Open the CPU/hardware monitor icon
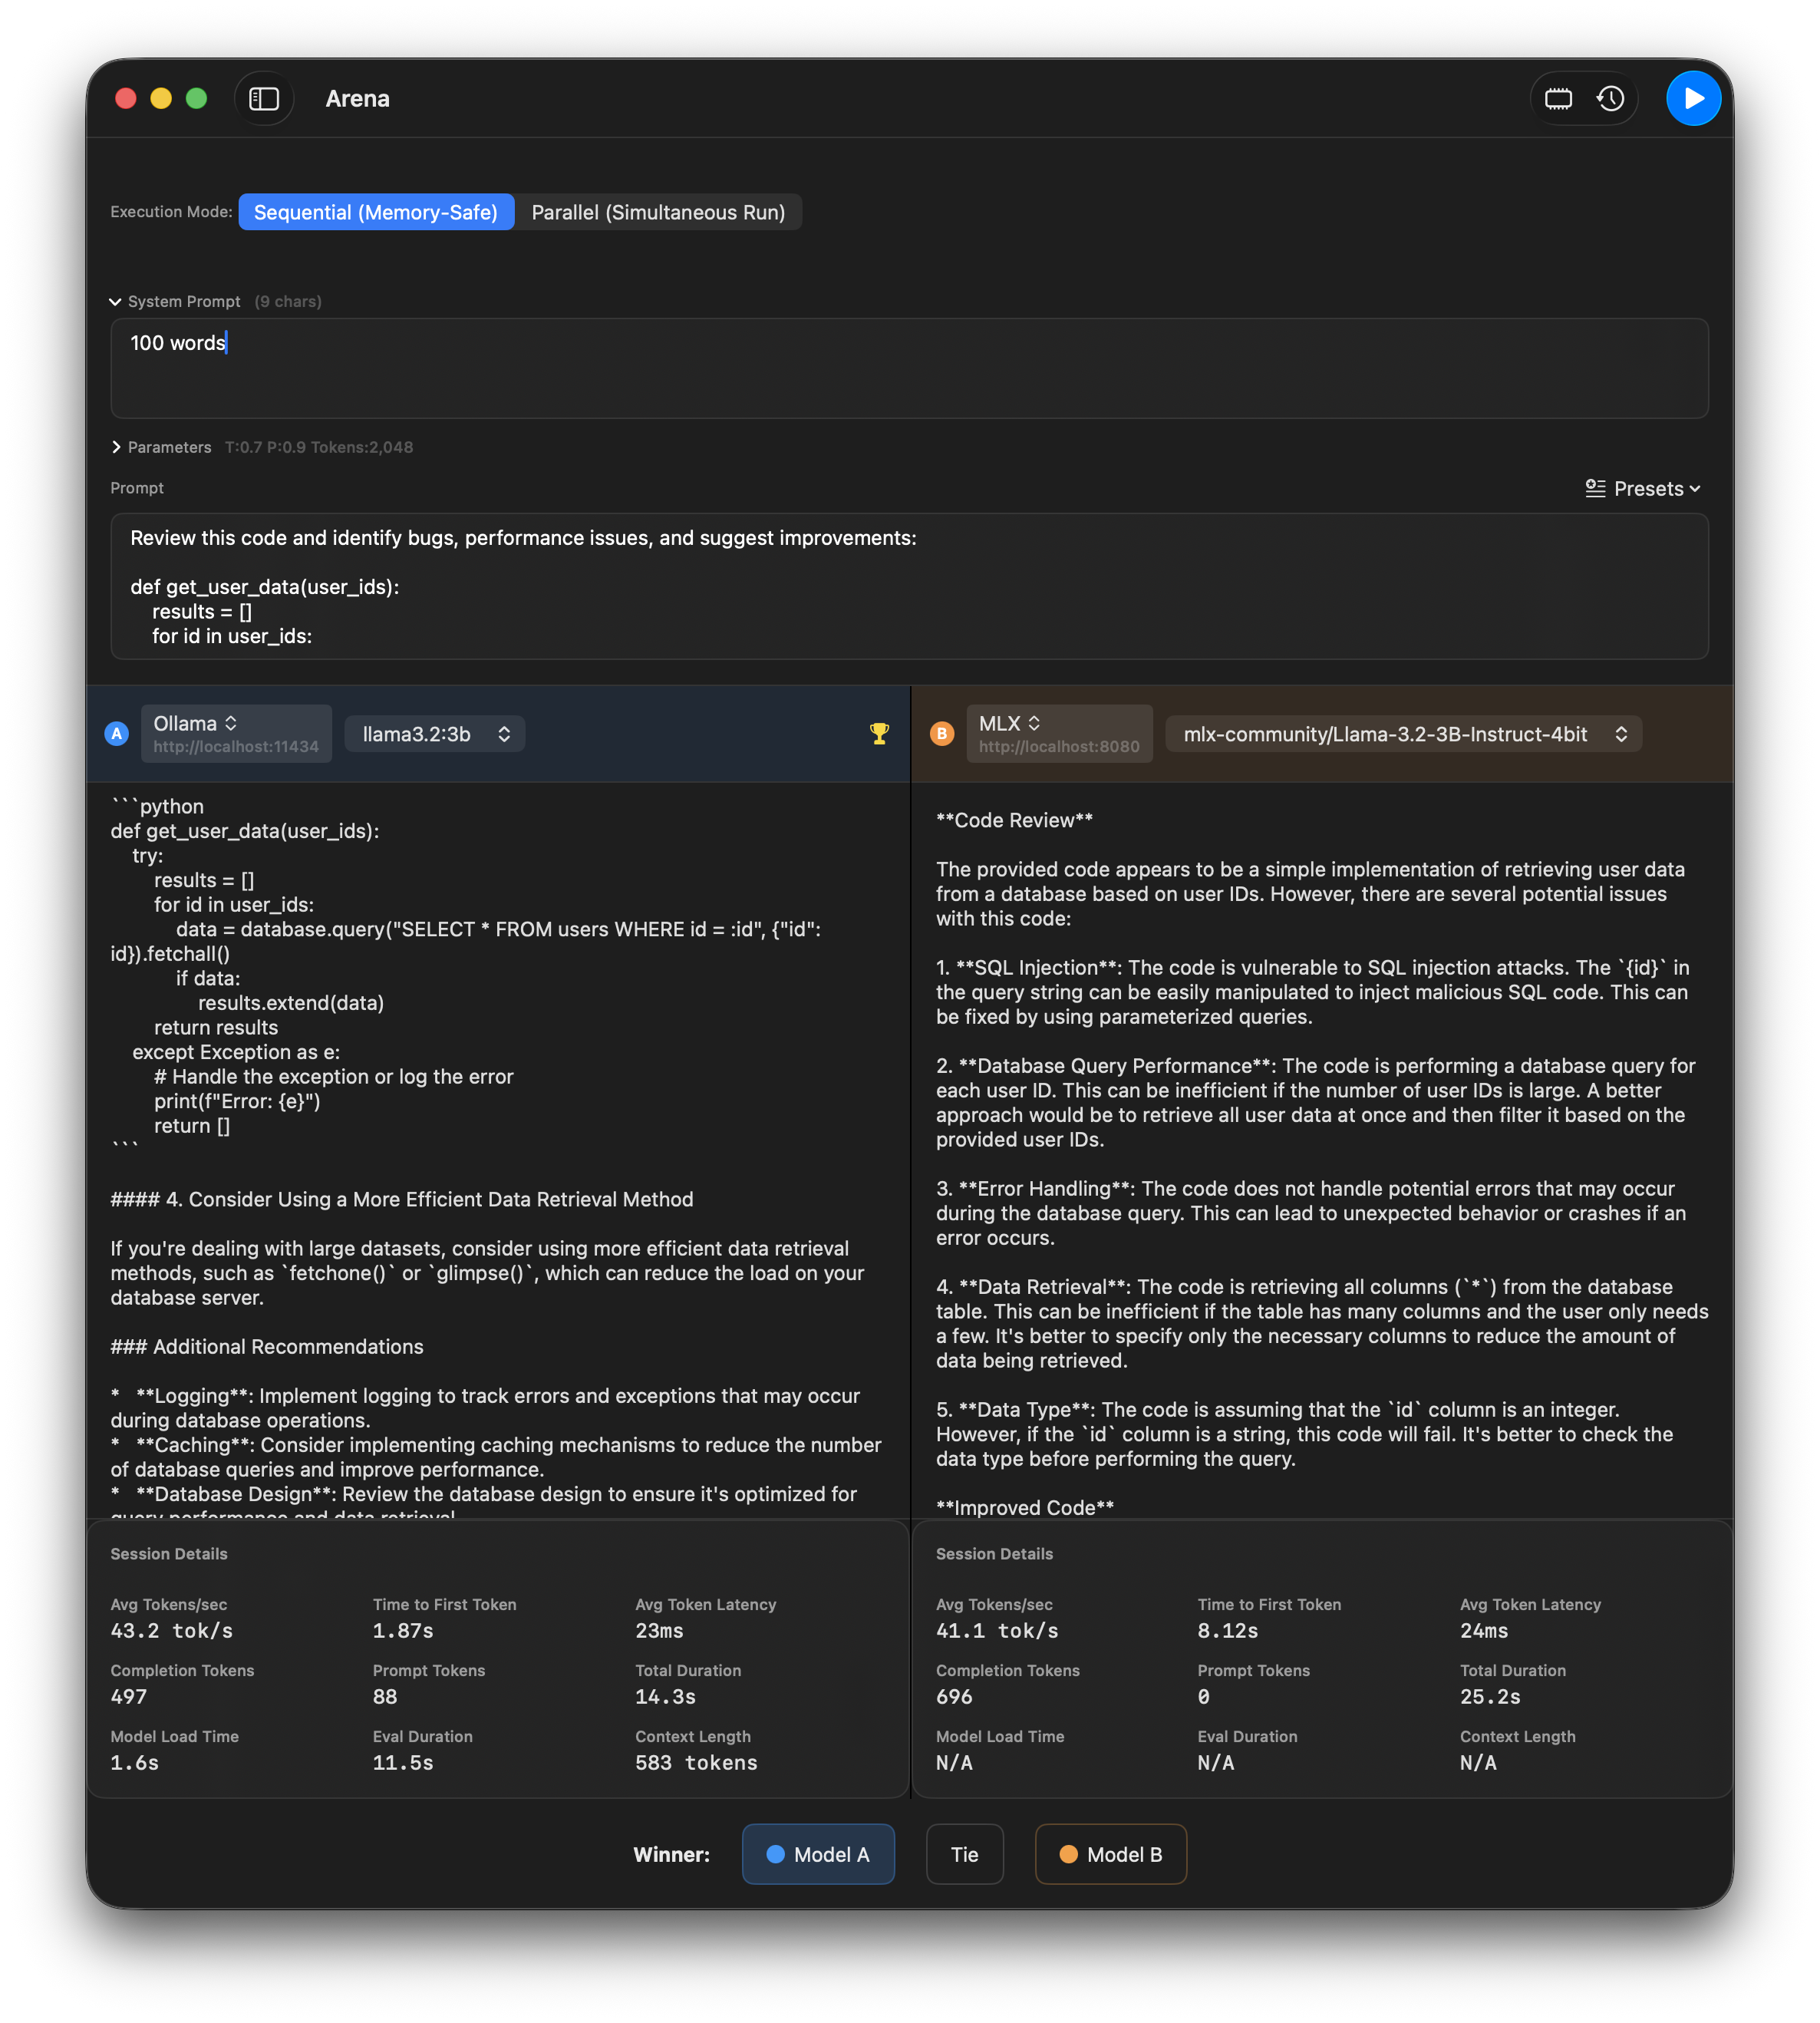 pos(1558,98)
